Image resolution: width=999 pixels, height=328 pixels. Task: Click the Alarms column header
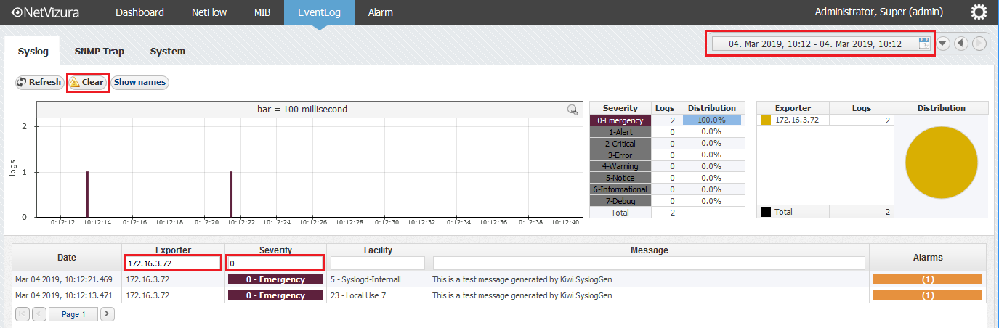[928, 258]
